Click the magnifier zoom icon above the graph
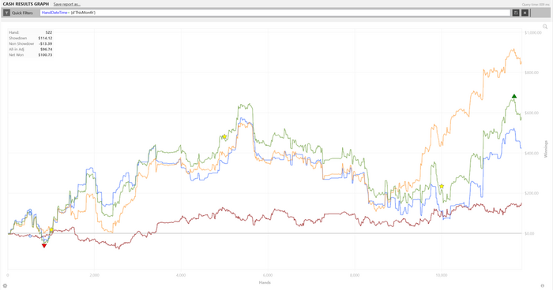The width and height of the screenshot is (553, 290). (545, 26)
